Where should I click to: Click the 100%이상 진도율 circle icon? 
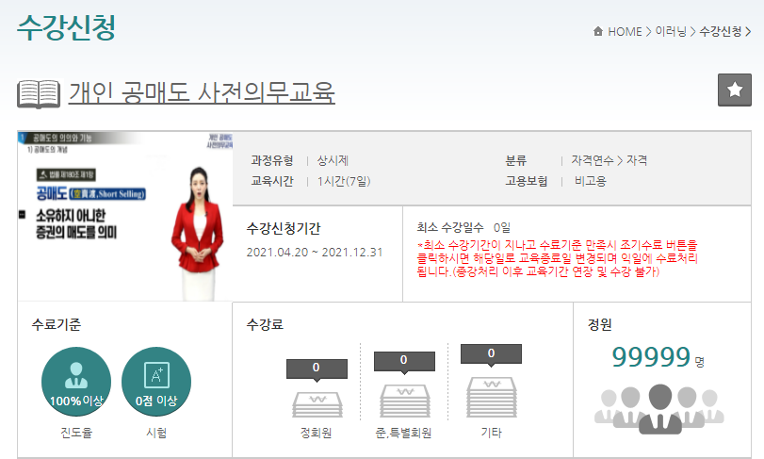tap(76, 382)
